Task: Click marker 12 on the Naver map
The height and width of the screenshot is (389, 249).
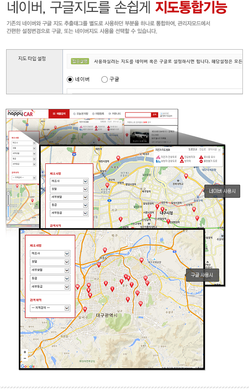Action: (107, 185)
